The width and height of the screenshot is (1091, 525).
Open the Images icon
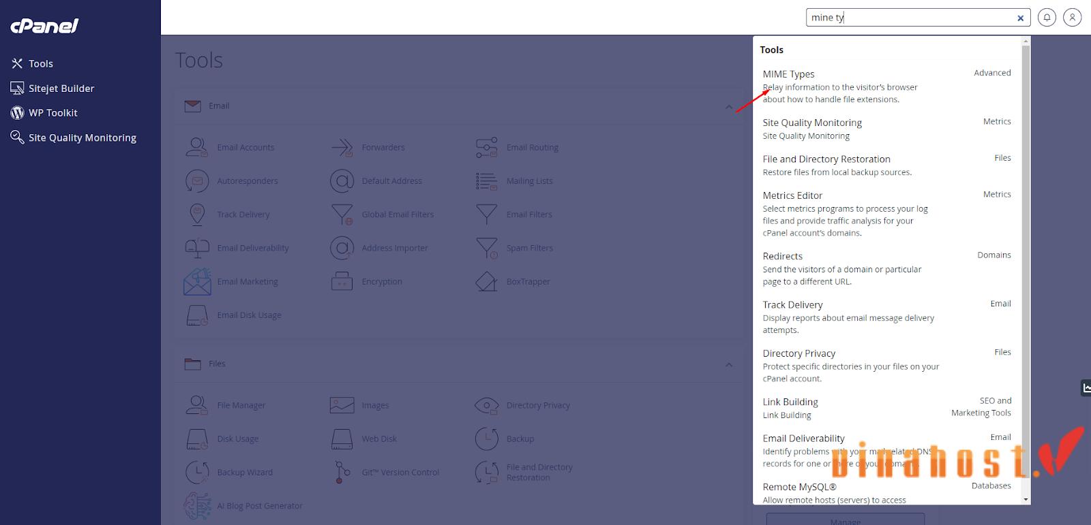tap(342, 405)
